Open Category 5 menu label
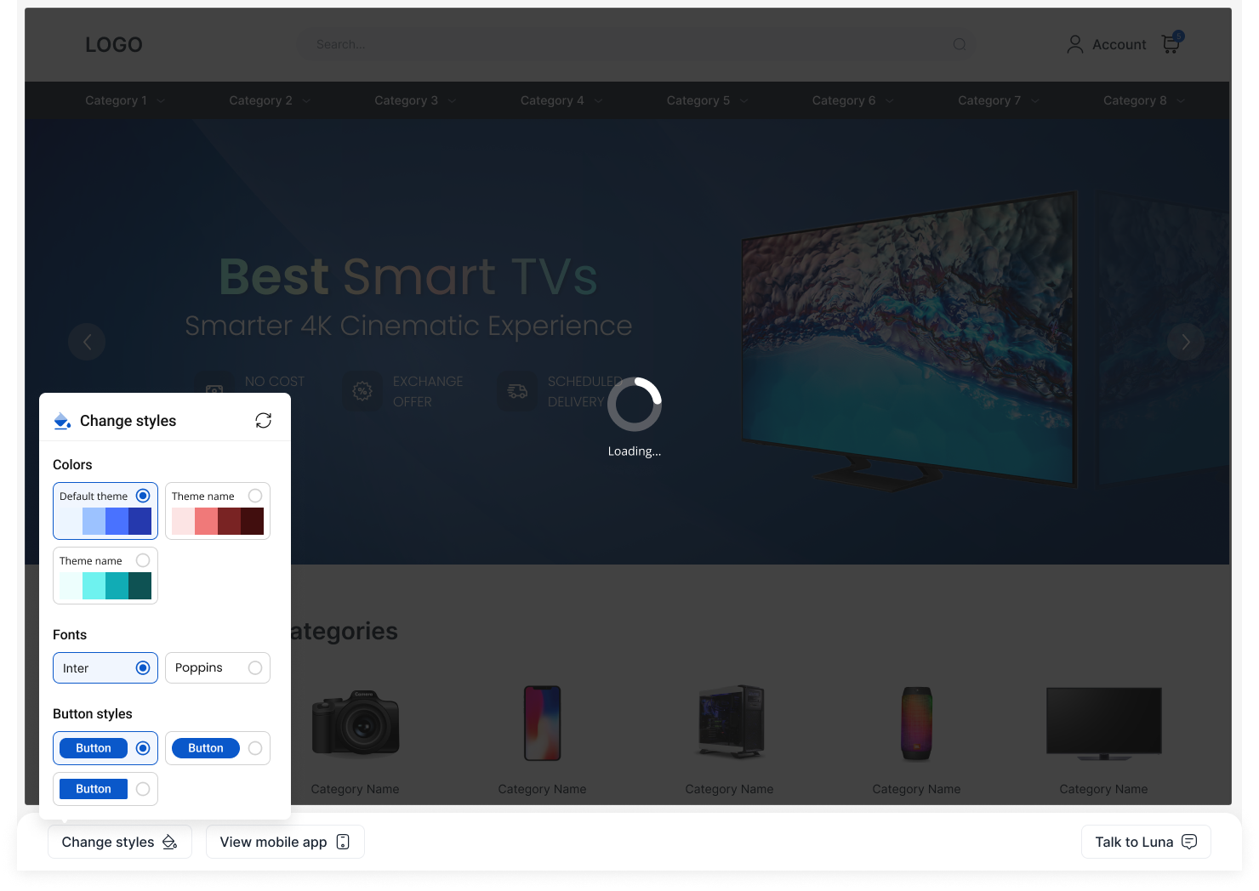Viewport: 1259px width, 891px height. click(698, 100)
